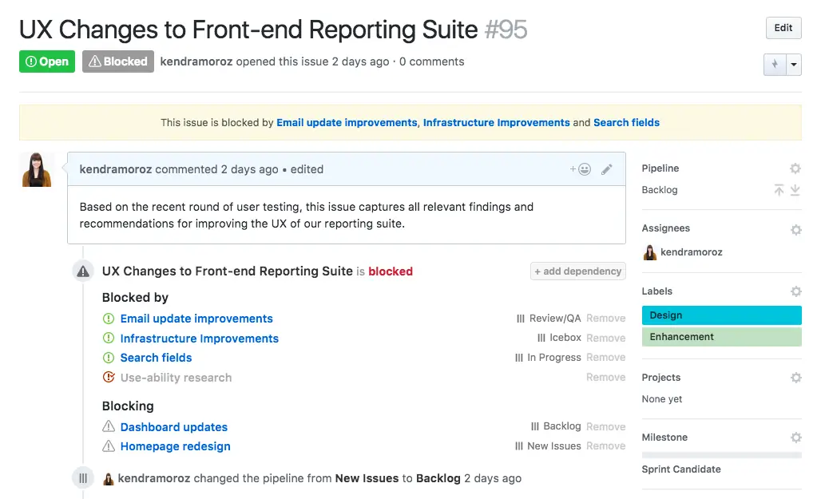
Task: Click the kendramoroz name in the pipeline event
Action: click(153, 478)
